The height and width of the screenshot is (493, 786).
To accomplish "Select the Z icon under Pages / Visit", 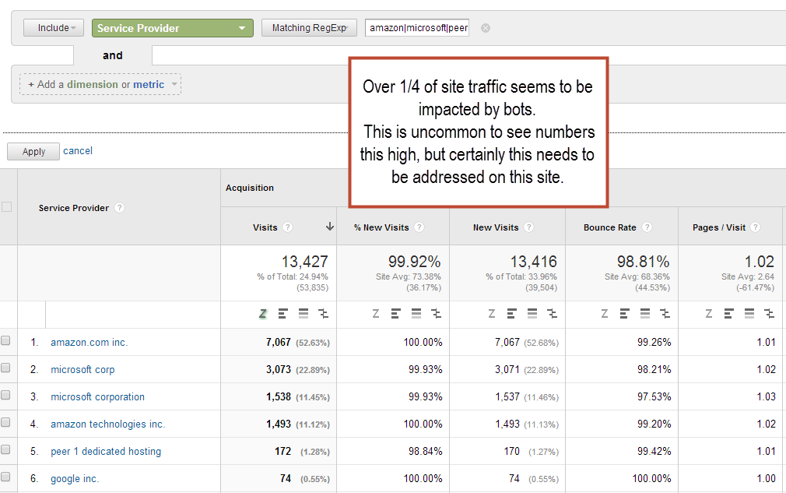I will point(709,314).
